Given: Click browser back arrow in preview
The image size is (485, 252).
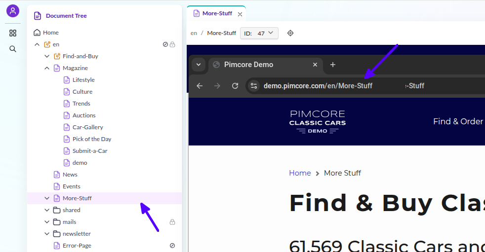Looking at the screenshot, I should [200, 86].
